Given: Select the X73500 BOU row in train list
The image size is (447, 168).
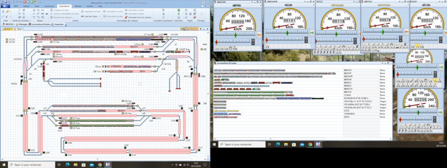Looking at the screenshot, I should (303, 114).
